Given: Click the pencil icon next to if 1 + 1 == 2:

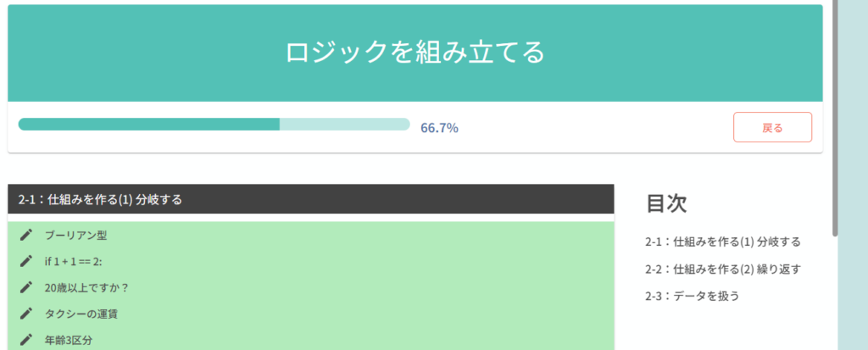Looking at the screenshot, I should click(26, 261).
